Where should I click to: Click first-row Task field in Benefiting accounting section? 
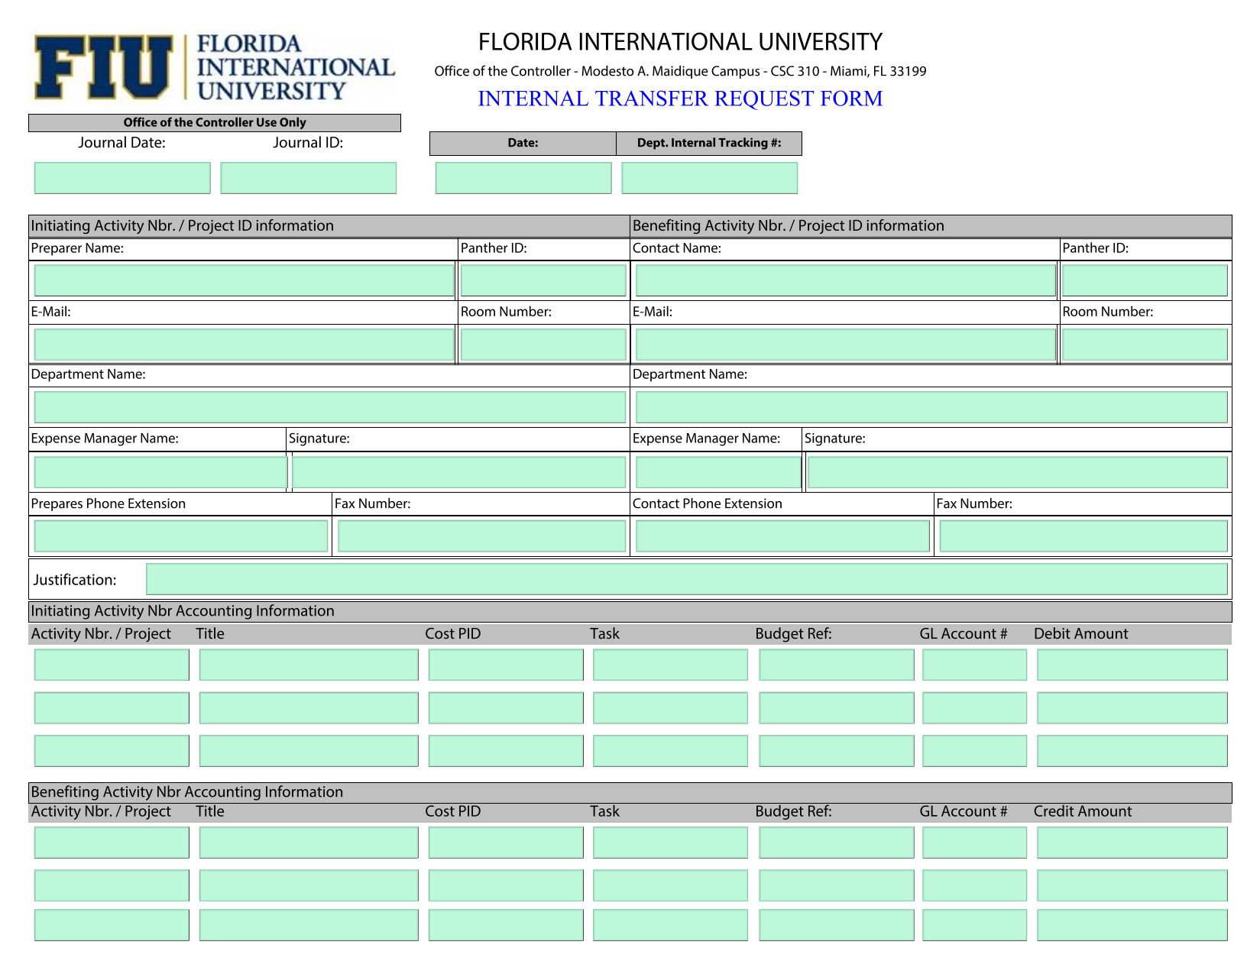(670, 843)
